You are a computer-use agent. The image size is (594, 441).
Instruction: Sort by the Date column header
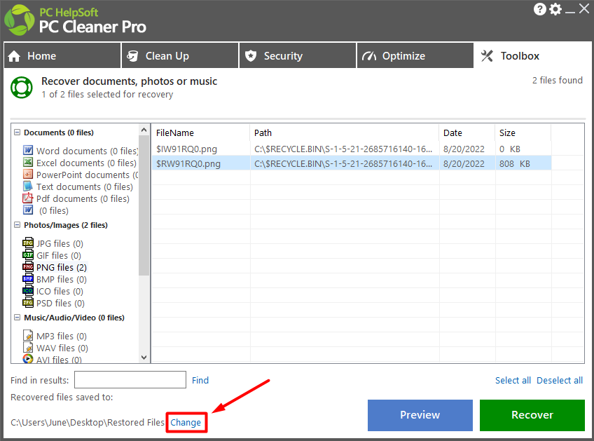[467, 133]
